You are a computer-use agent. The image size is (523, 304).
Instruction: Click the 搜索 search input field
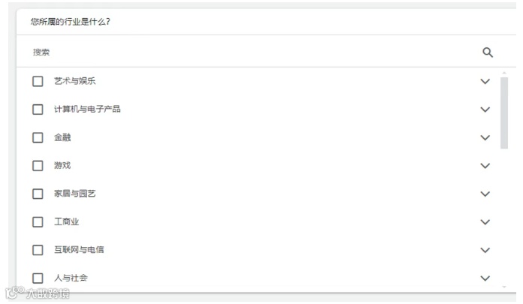[x=248, y=52]
